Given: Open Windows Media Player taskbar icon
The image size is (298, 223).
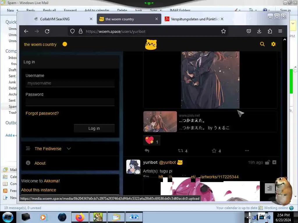Looking at the screenshot, I should click(x=43, y=217).
